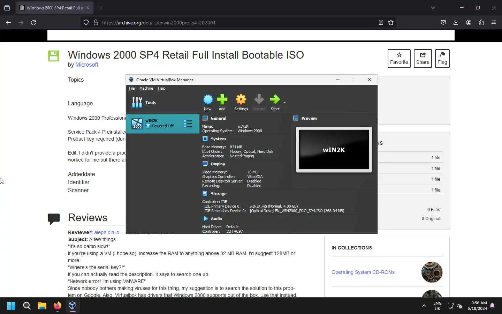Viewport: 502px width, 314px height.
Task: Open the notifications bell in taskbar
Action: click(x=492, y=306)
